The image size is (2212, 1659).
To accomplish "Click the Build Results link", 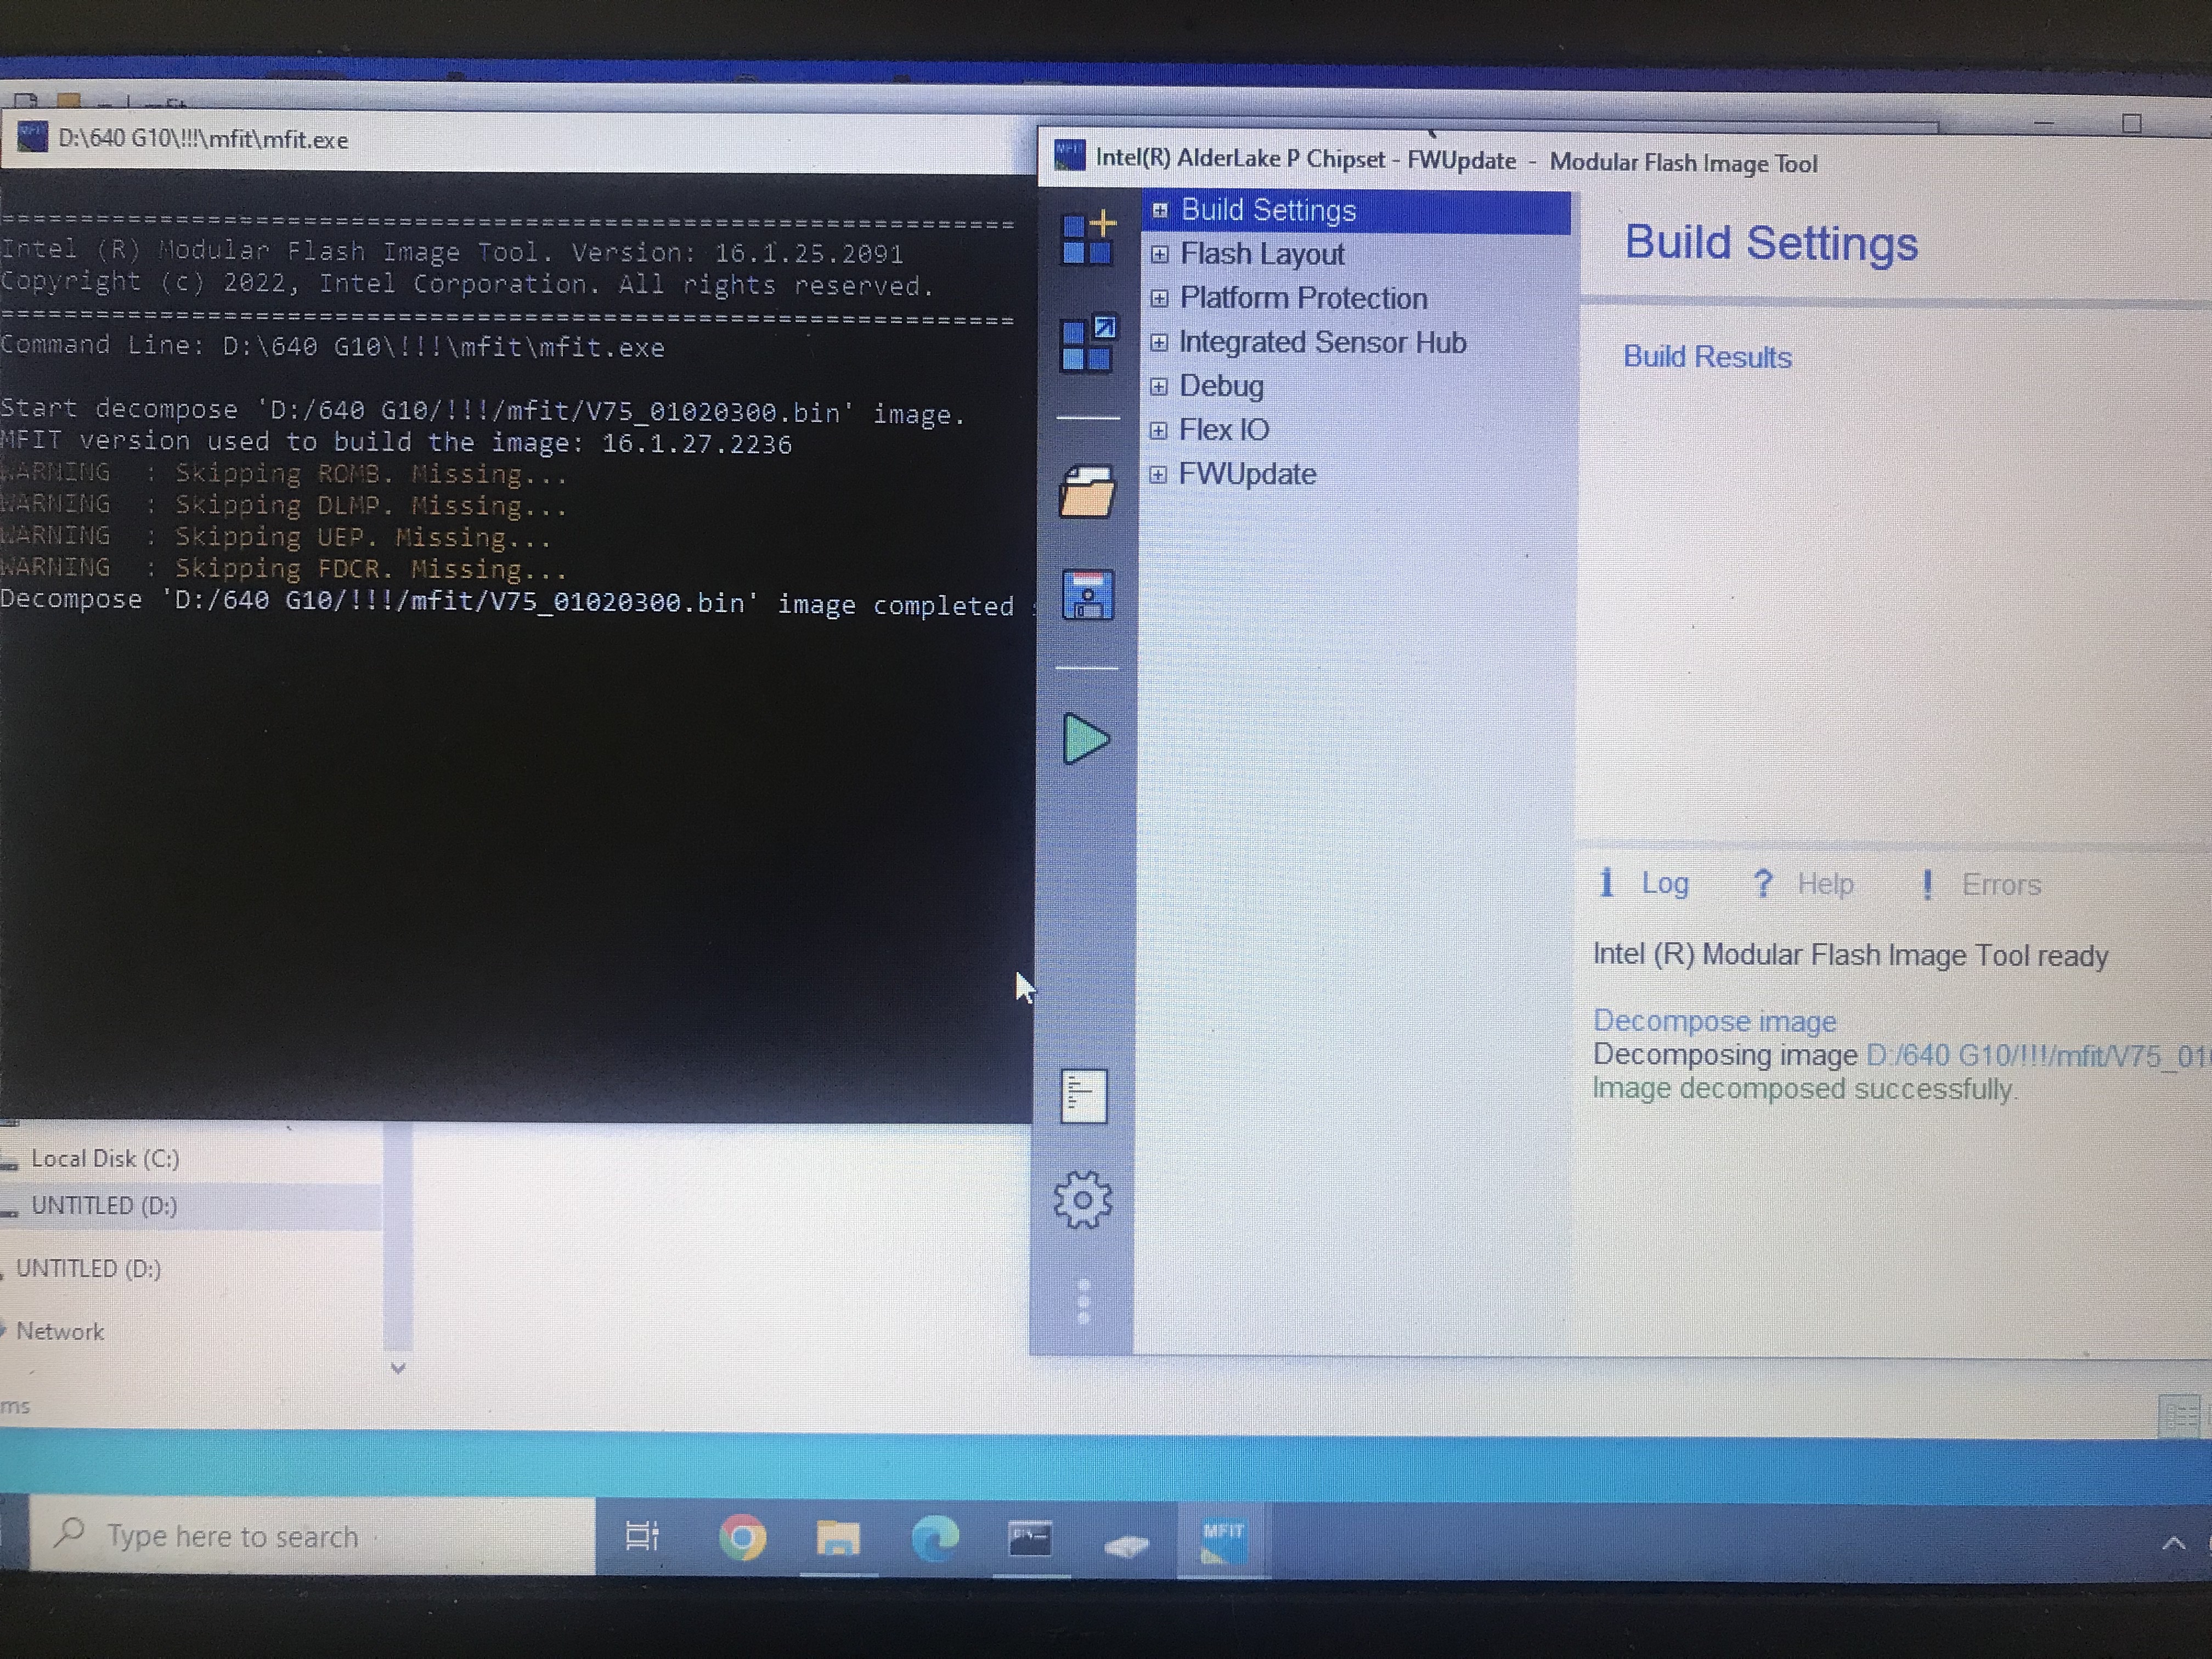I will [1706, 357].
